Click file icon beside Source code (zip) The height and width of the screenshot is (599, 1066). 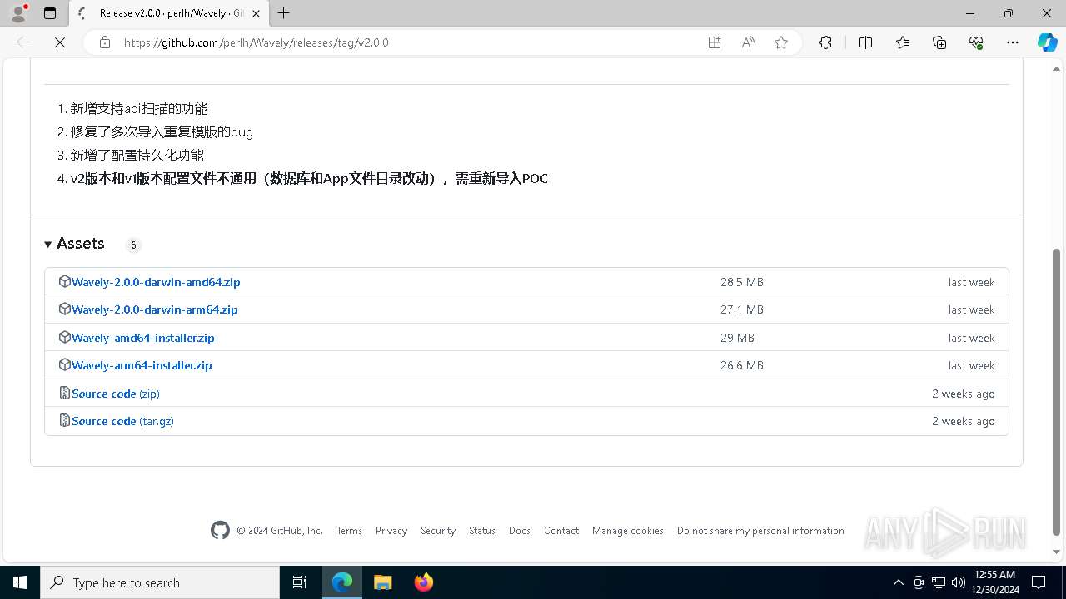click(65, 394)
